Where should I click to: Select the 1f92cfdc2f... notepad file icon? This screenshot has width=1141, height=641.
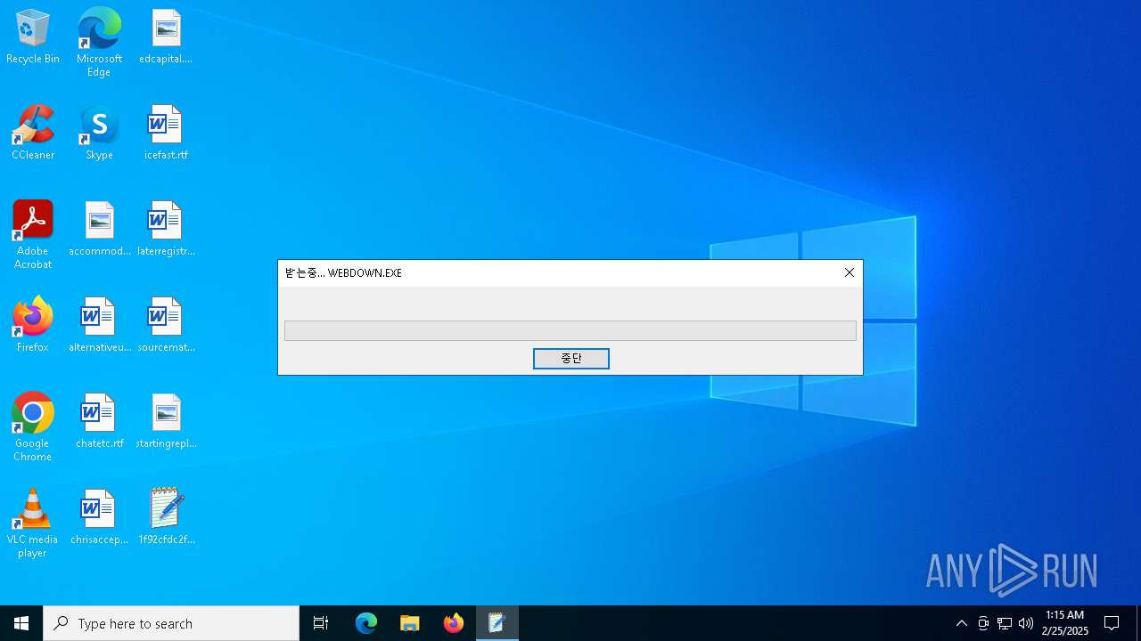tap(166, 518)
